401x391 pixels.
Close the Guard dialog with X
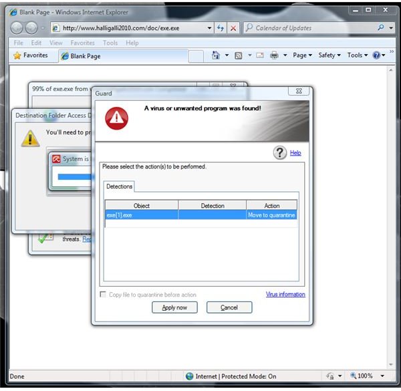299,91
